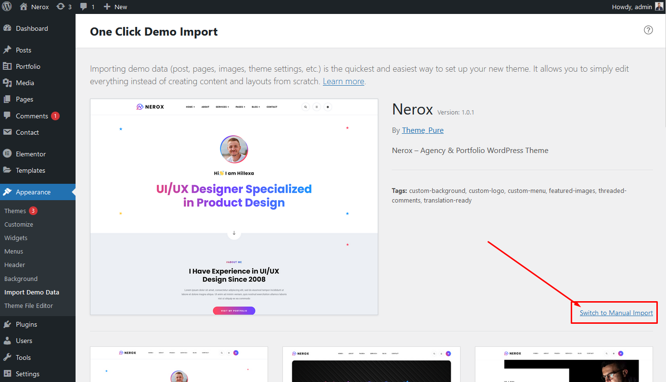
Task: Click the Portfolio sidebar icon
Action: (7, 66)
